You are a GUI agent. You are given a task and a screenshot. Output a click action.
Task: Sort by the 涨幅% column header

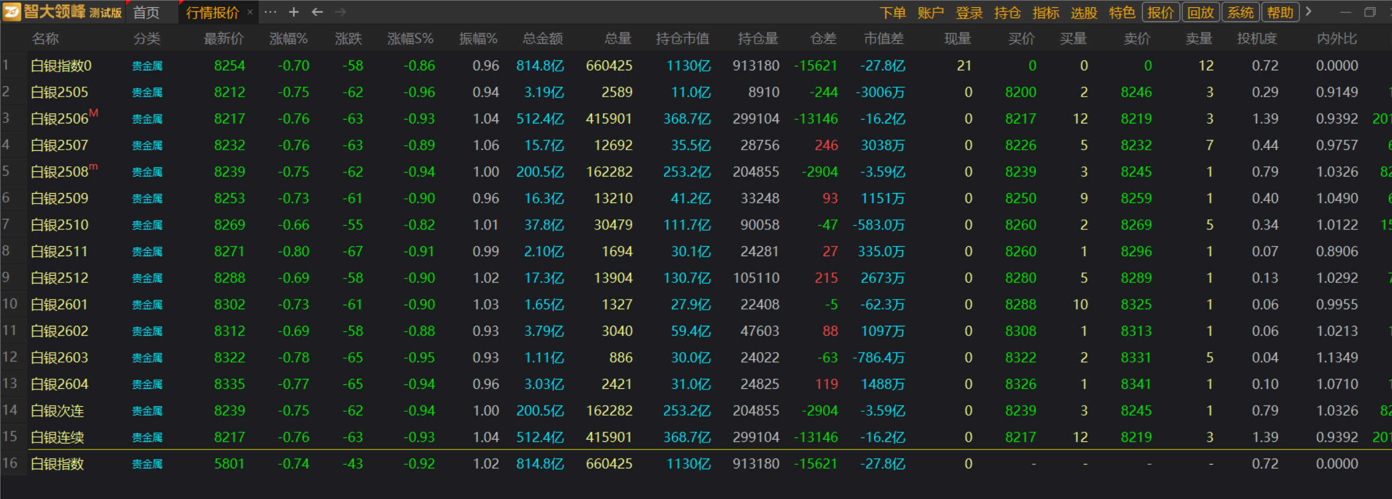click(288, 39)
